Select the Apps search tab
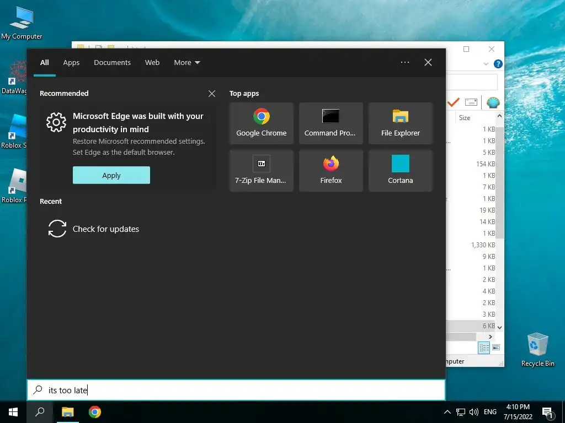Viewport: 565px width, 423px height. click(x=71, y=63)
